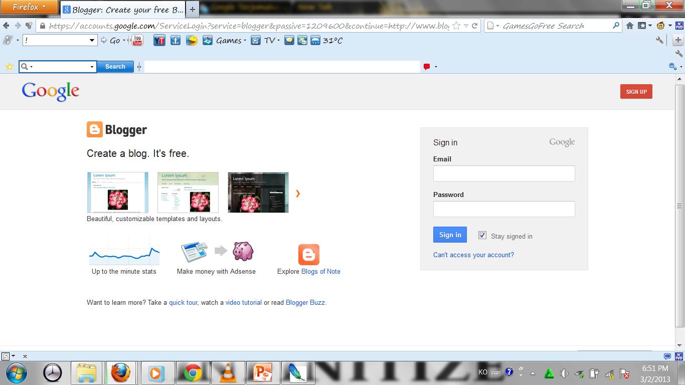Click the Password input field
This screenshot has height=385, width=685.
[504, 209]
